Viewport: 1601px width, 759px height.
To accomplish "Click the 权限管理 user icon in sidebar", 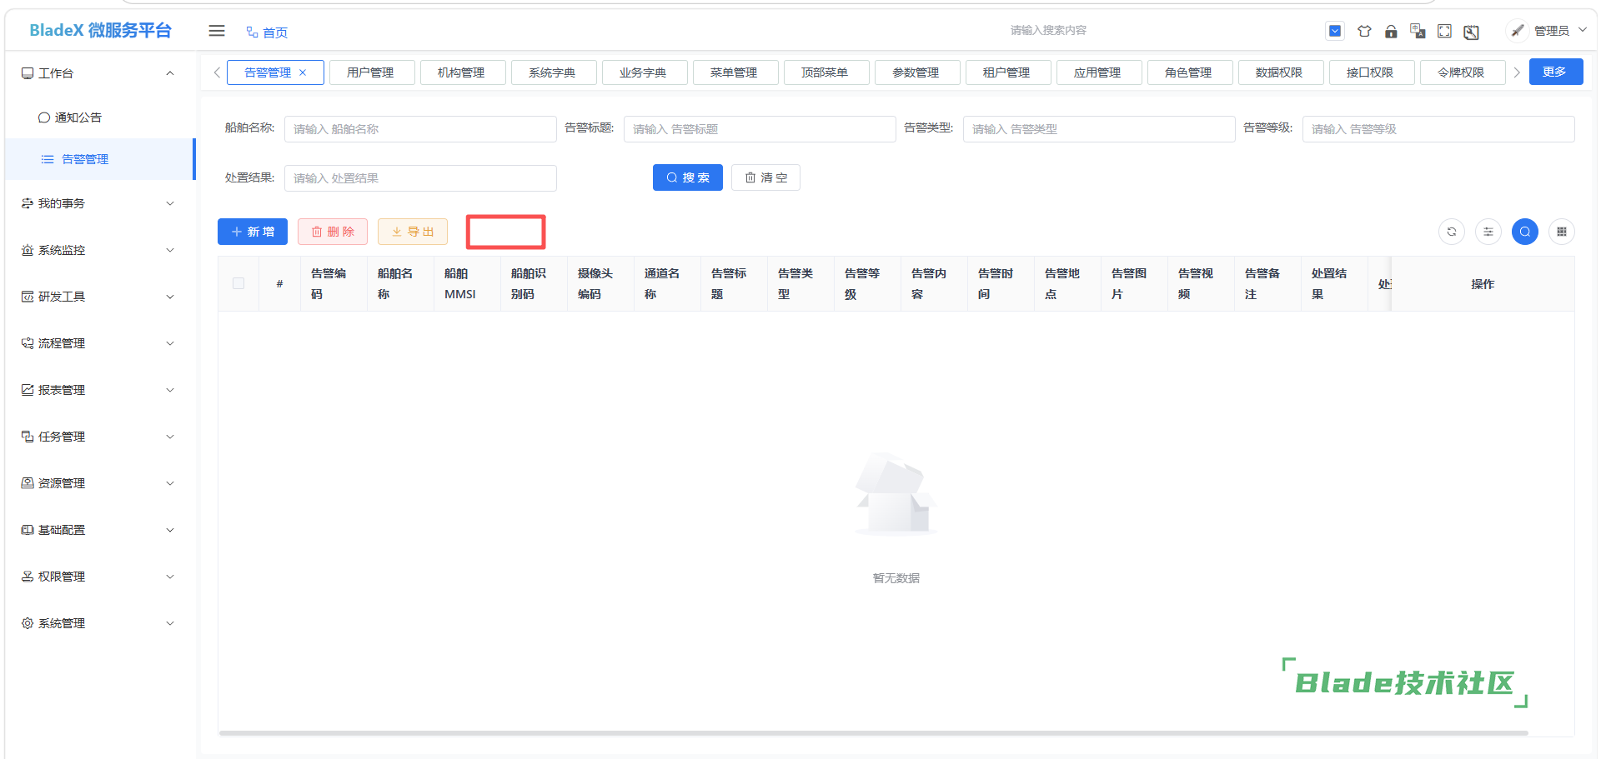I will [x=28, y=577].
